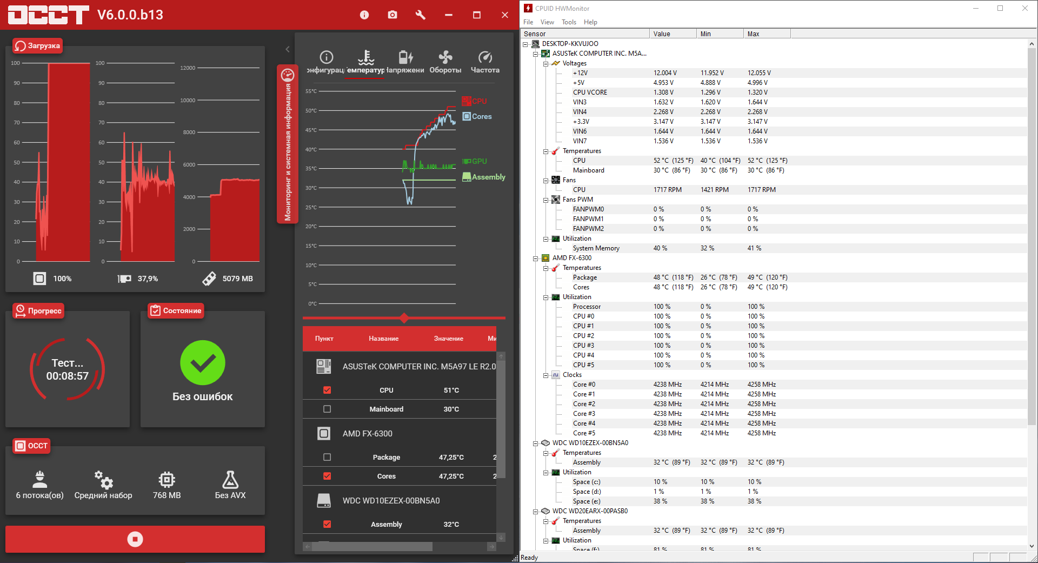1038x563 pixels.
Task: Click the CPU usage icon below load graph
Action: [39, 279]
